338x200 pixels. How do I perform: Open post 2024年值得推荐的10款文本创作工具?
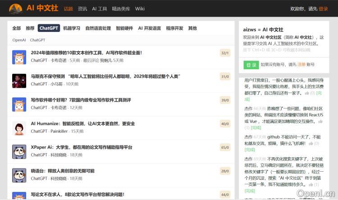pyautogui.click(x=86, y=53)
